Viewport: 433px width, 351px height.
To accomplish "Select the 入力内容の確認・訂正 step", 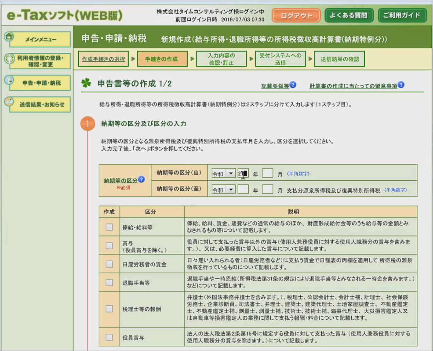I will pos(221,59).
